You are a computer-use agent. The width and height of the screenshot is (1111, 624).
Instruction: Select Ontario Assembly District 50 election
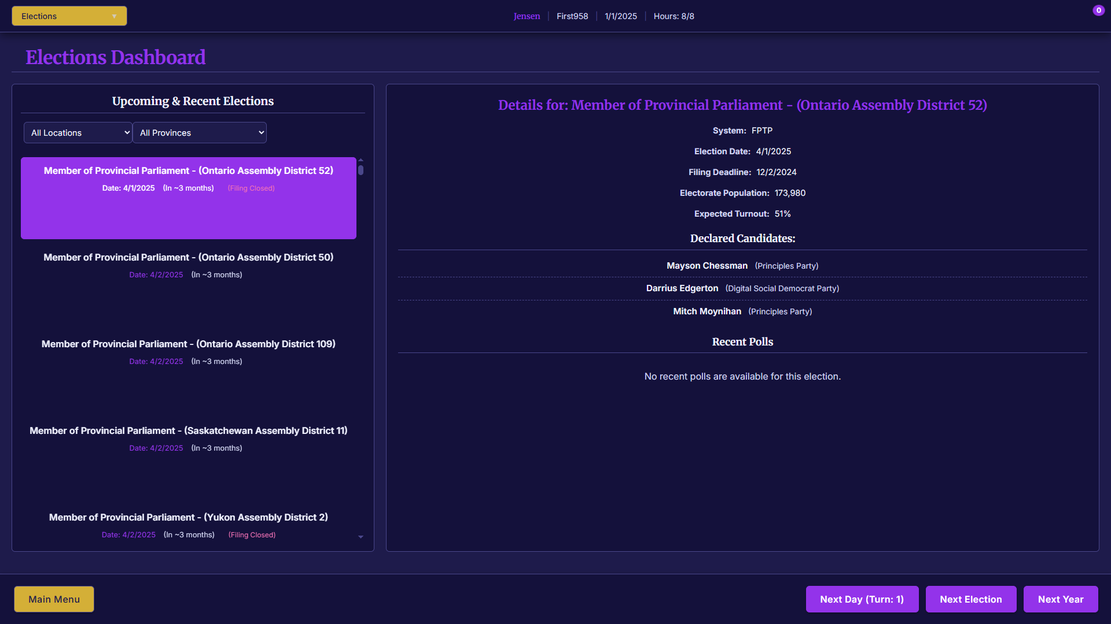pyautogui.click(x=188, y=265)
